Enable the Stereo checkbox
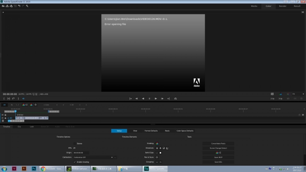The image size is (306, 172). (75, 144)
